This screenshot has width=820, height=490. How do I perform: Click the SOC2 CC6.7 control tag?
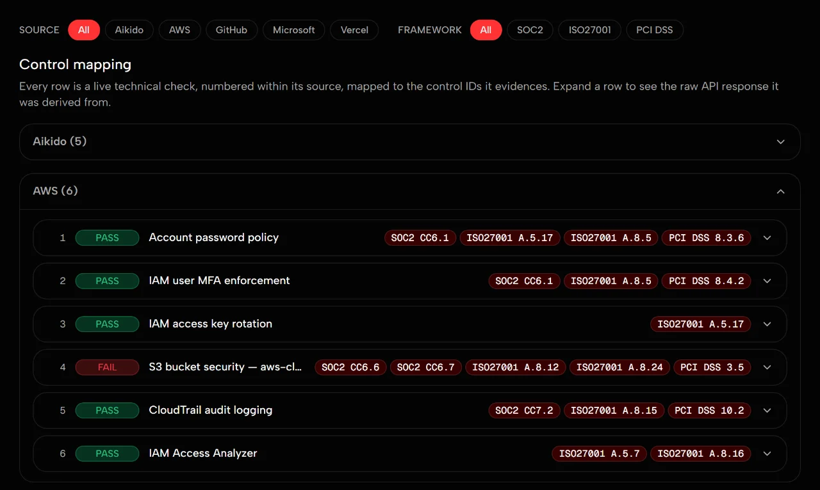425,367
